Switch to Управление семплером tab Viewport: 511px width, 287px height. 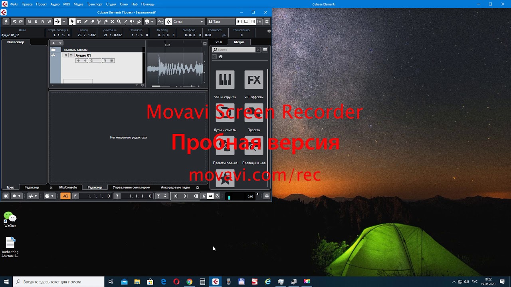(131, 187)
